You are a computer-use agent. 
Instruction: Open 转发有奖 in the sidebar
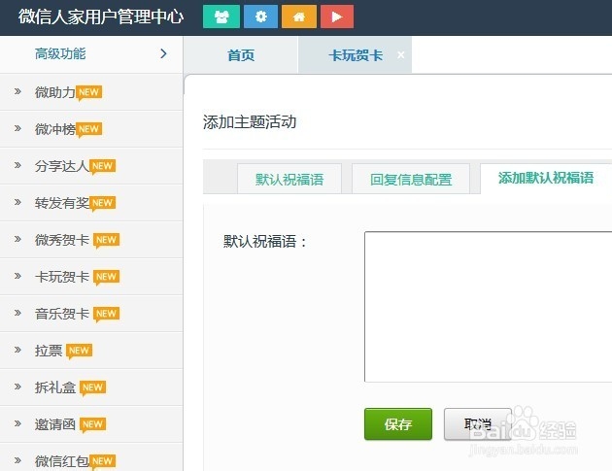(x=61, y=203)
